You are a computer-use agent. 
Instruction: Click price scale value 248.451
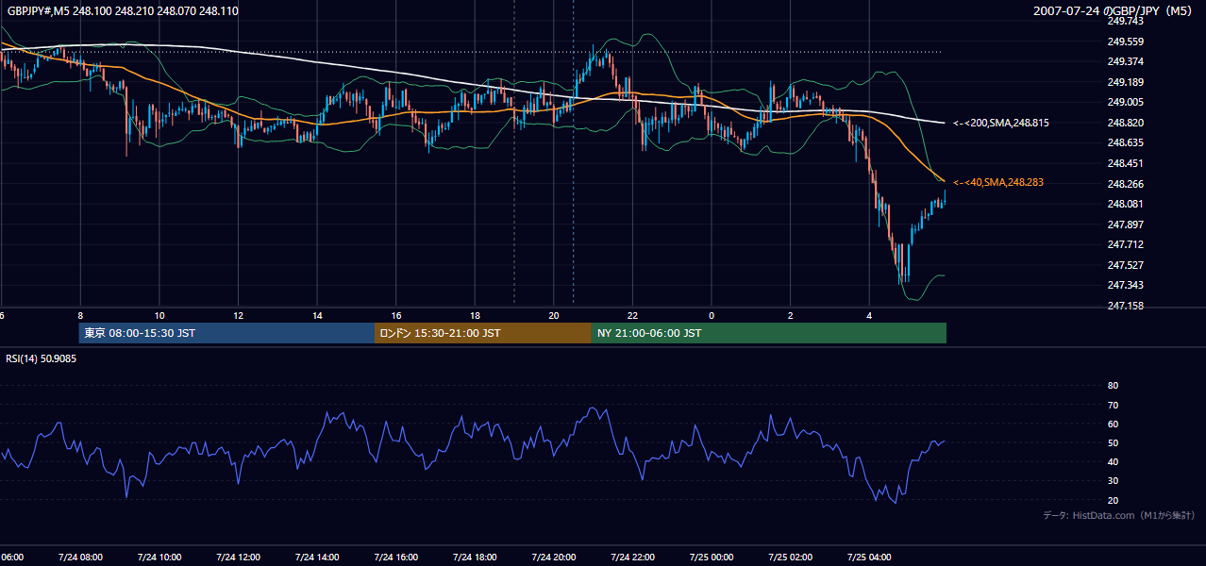[1125, 163]
